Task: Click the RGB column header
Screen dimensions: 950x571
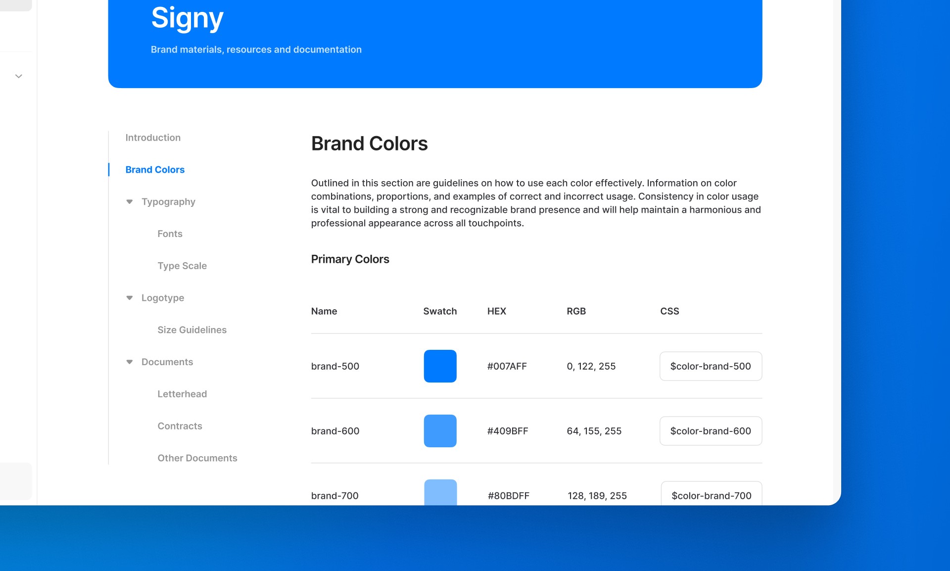Action: point(576,311)
